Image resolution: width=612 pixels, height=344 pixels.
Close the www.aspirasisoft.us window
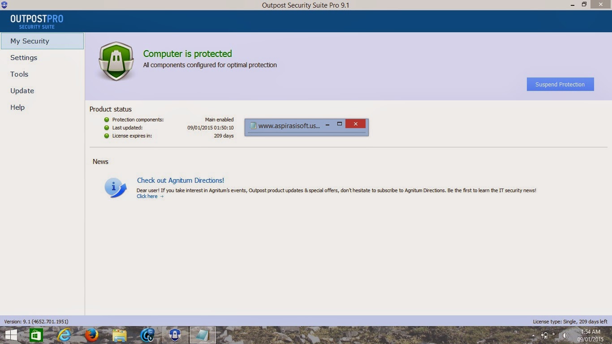[x=355, y=124]
